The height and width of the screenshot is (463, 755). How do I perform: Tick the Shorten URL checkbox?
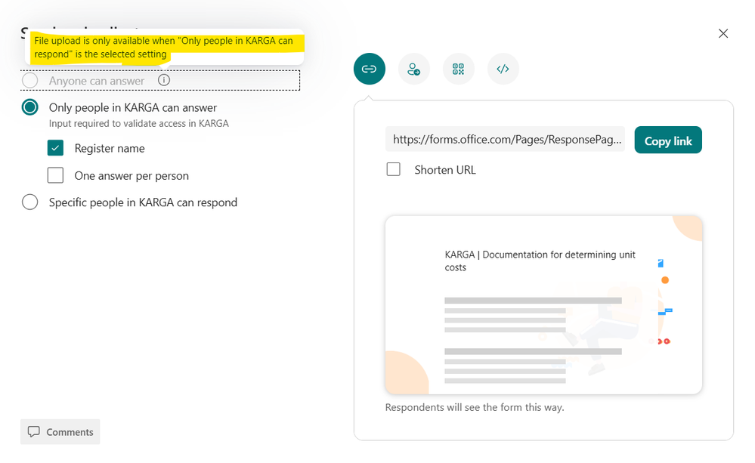click(x=394, y=169)
